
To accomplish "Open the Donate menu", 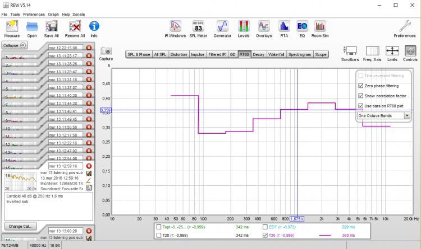I will point(79,15).
